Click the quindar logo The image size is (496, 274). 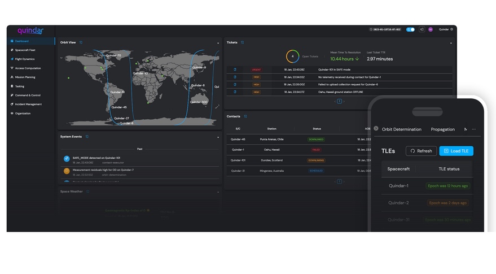coord(30,31)
